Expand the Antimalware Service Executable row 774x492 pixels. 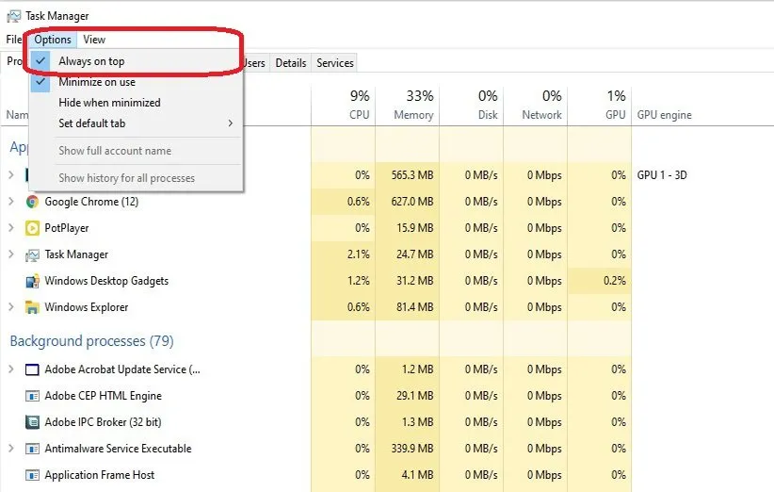(x=11, y=449)
